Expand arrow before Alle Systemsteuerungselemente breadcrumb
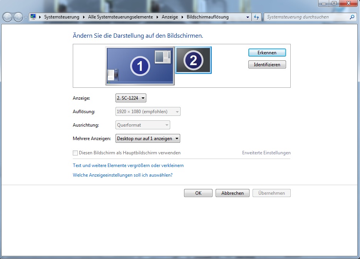360x259 pixels. tap(84, 17)
